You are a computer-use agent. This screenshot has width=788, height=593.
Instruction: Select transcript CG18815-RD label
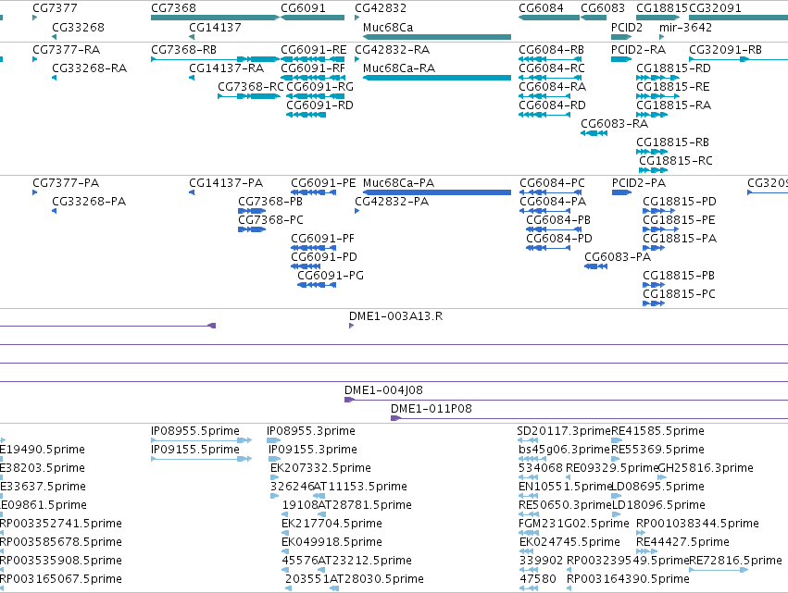pyautogui.click(x=673, y=68)
